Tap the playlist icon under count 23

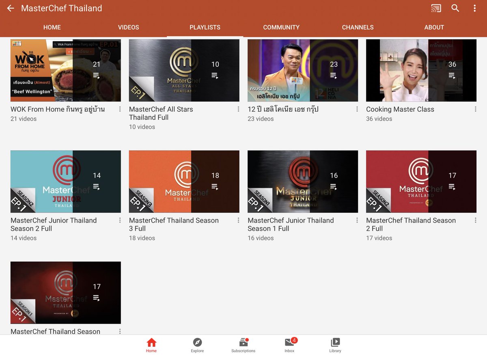pyautogui.click(x=334, y=76)
